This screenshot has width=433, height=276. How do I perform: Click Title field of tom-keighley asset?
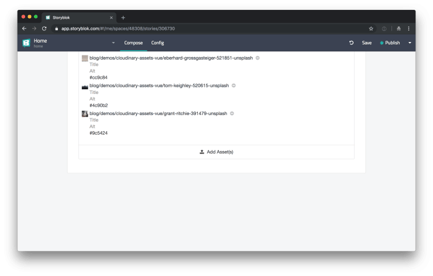pyautogui.click(x=94, y=92)
